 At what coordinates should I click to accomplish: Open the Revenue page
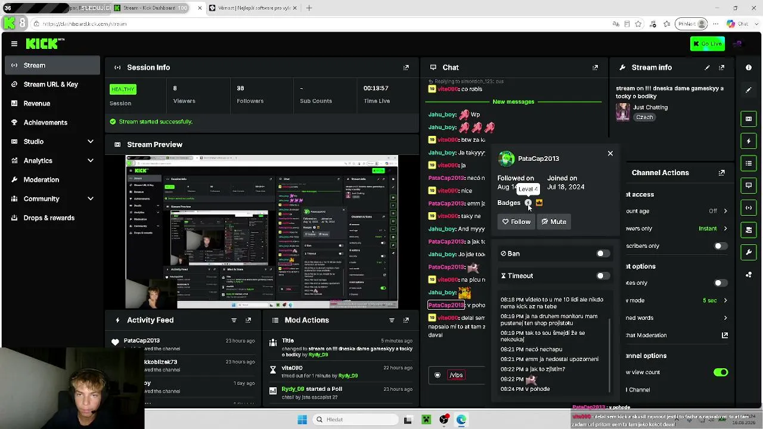(x=52, y=103)
